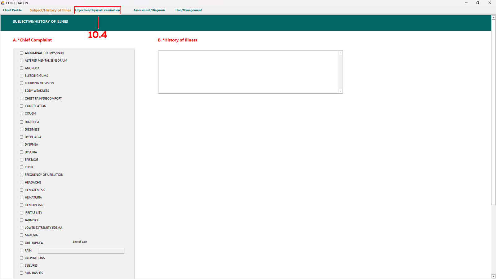Tick the Pain checkbox
The width and height of the screenshot is (496, 279).
tap(22, 250)
